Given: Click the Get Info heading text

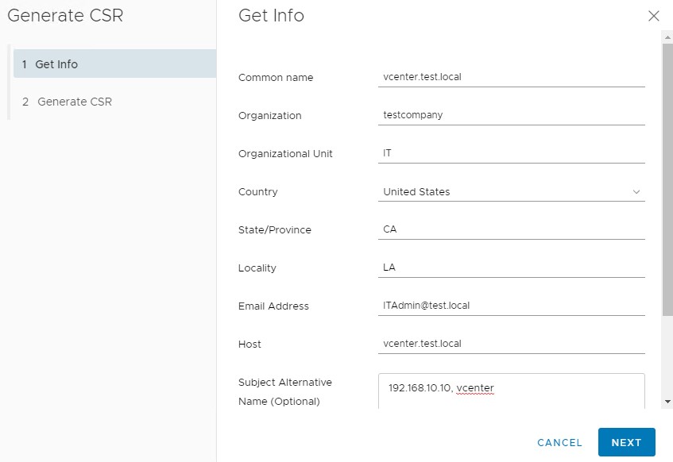Looking at the screenshot, I should (x=271, y=15).
